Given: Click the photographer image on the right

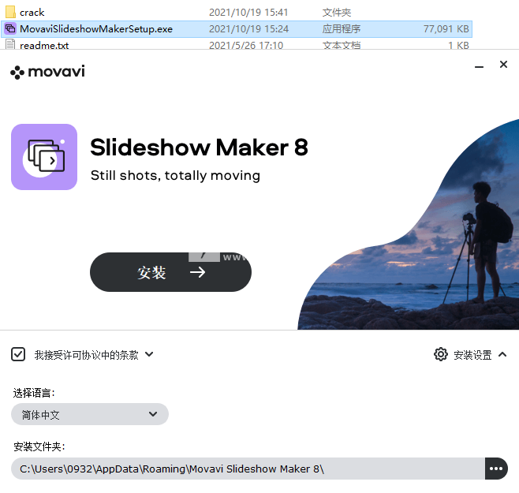Looking at the screenshot, I should [x=408, y=224].
